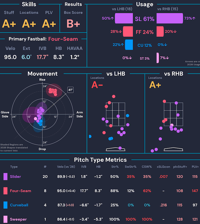Click the home plate icon under vs LHB

pyautogui.click(x=116, y=149)
